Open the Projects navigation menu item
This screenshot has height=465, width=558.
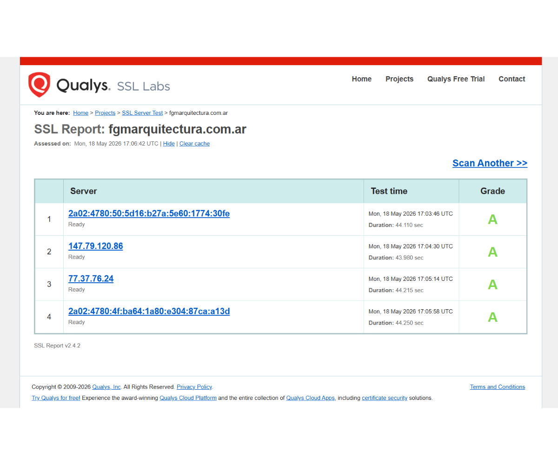[399, 79]
